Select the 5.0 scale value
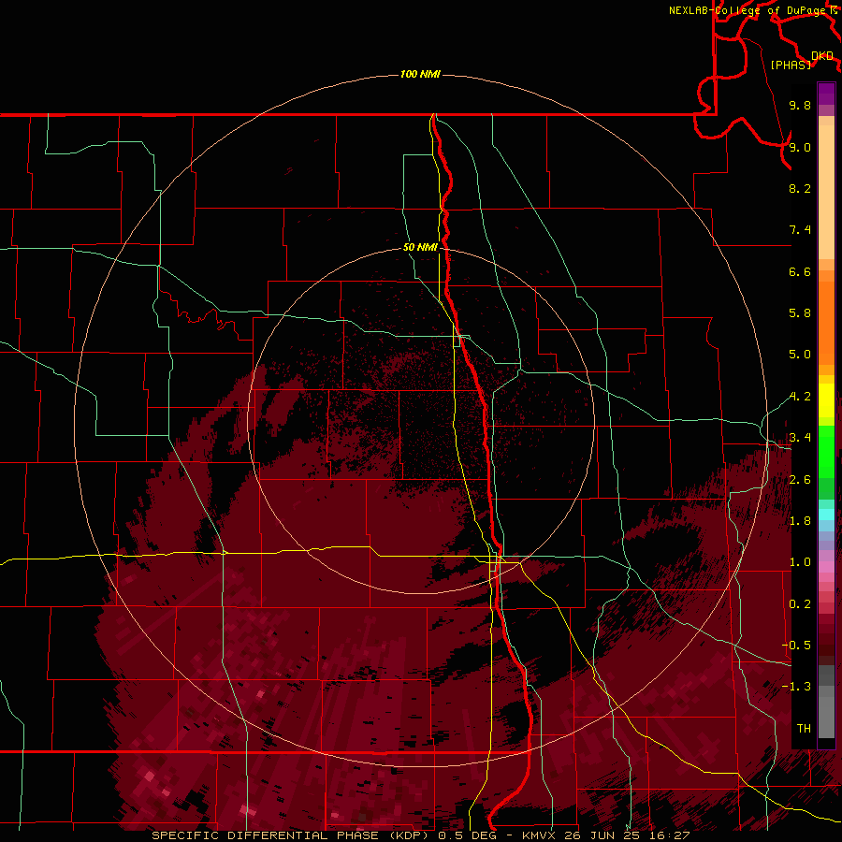 point(800,355)
